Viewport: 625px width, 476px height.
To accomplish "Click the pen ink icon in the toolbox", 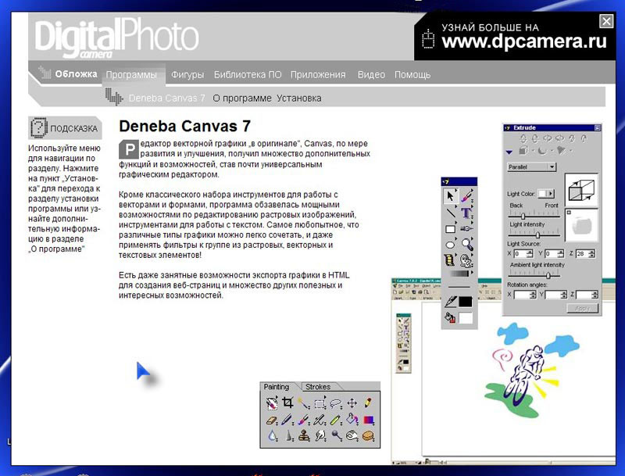I will [451, 302].
